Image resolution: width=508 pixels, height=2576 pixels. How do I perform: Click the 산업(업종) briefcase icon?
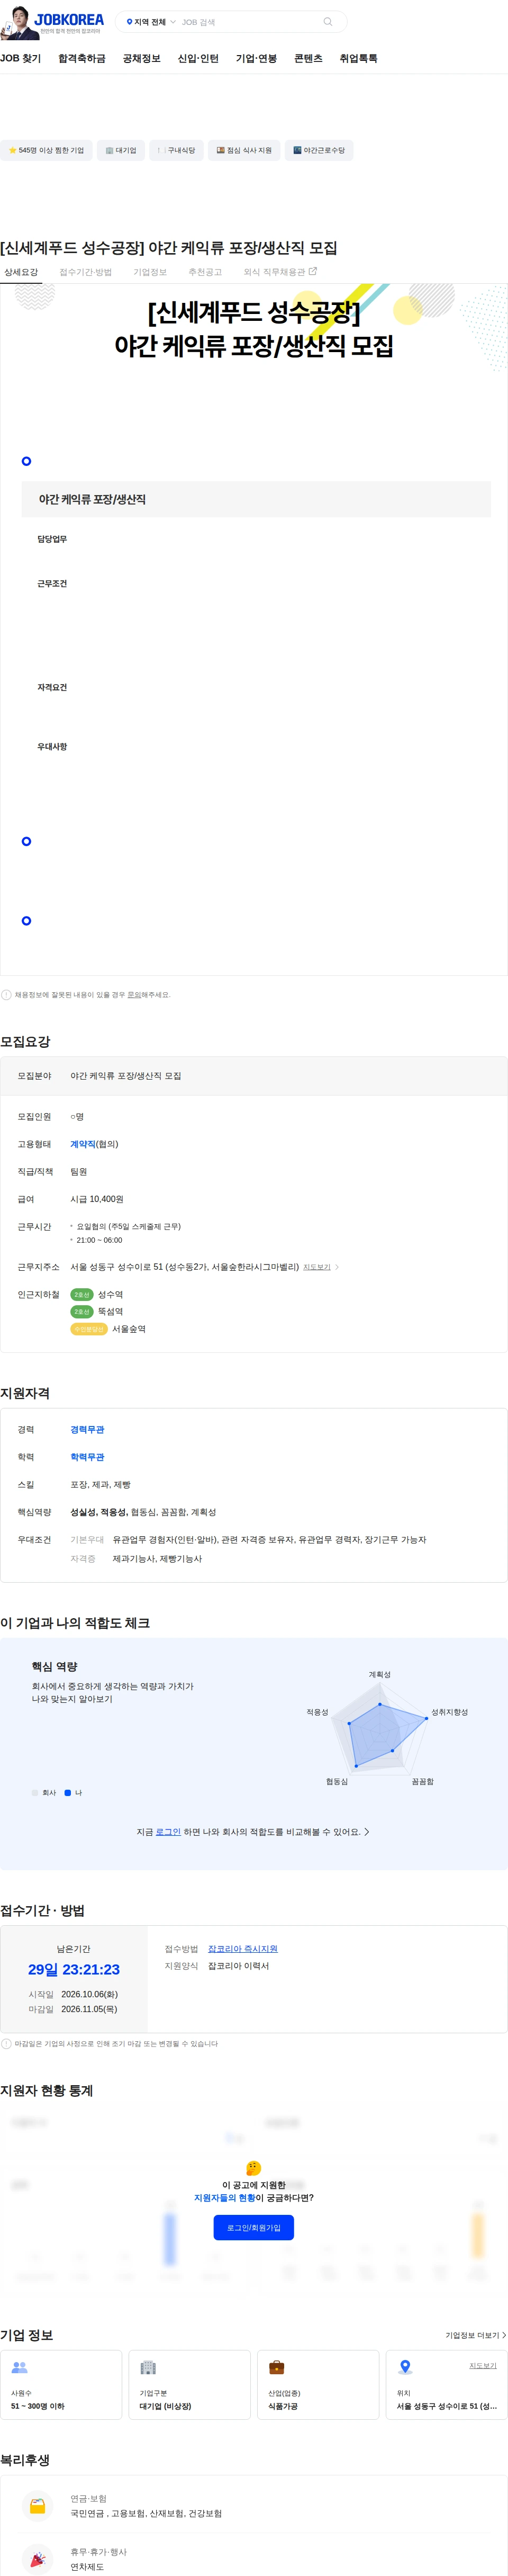[277, 2367]
